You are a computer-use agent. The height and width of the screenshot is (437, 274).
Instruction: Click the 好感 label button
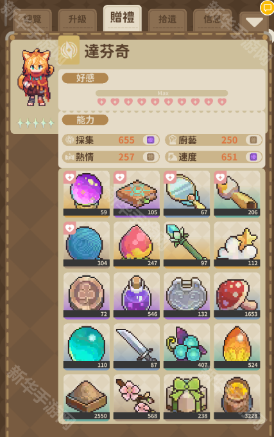pyautogui.click(x=85, y=78)
